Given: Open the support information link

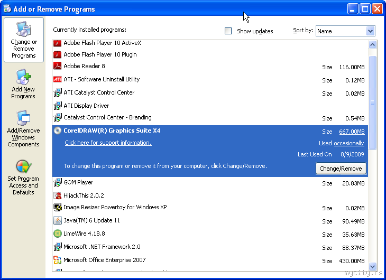Looking at the screenshot, I should coord(108,143).
